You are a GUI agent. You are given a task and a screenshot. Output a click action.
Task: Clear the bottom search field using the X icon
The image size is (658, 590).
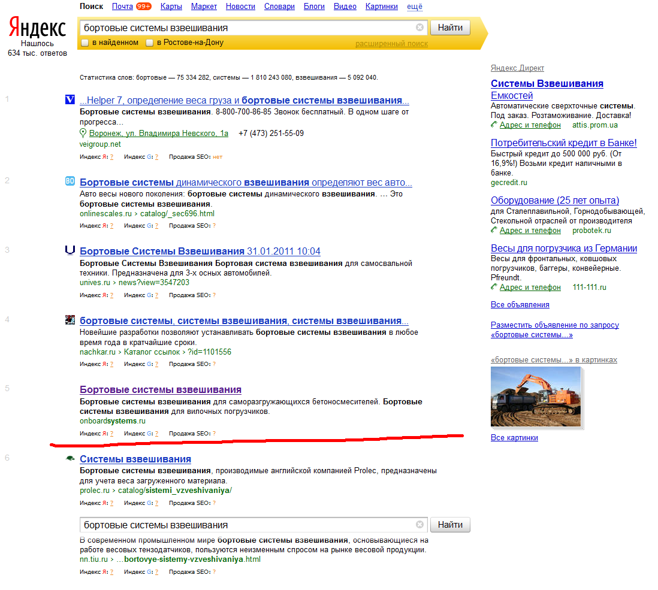click(x=419, y=525)
